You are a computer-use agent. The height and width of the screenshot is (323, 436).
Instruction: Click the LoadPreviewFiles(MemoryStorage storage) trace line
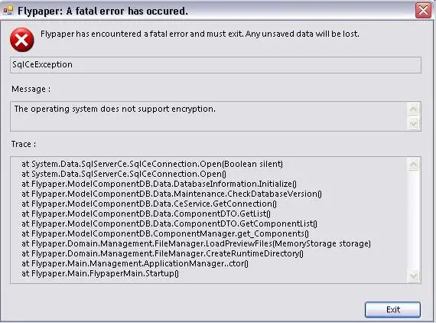click(x=196, y=243)
